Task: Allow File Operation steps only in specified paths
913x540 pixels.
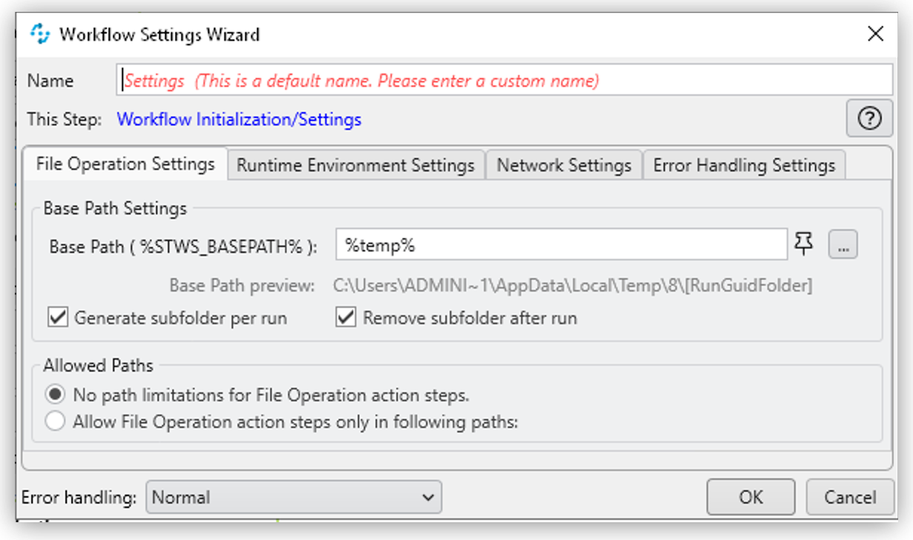Action: (x=54, y=420)
